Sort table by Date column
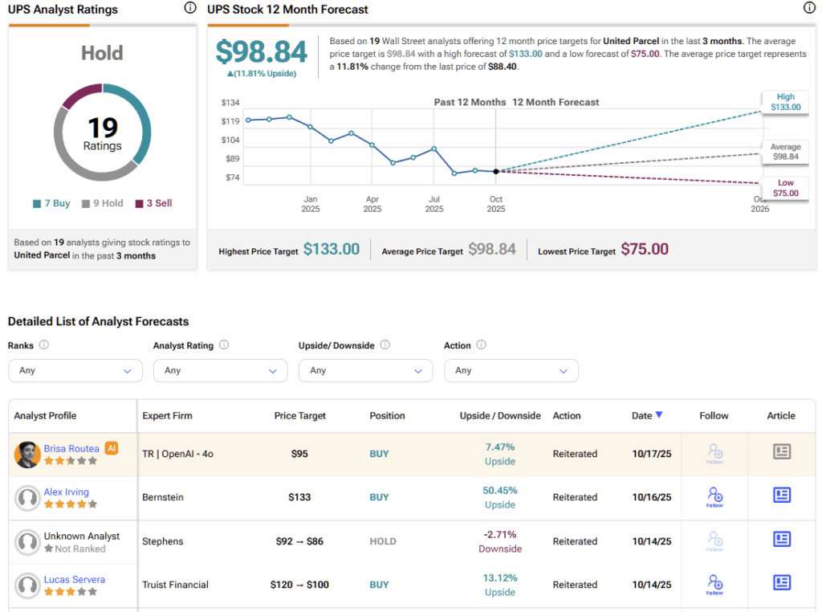The width and height of the screenshot is (822, 612). click(646, 415)
